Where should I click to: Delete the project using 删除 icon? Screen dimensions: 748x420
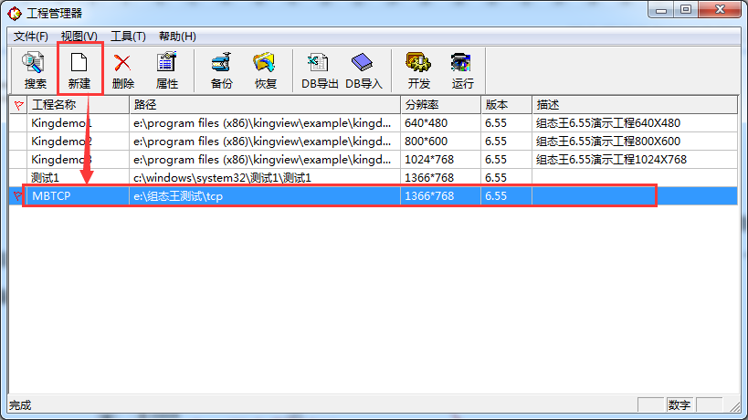[122, 70]
